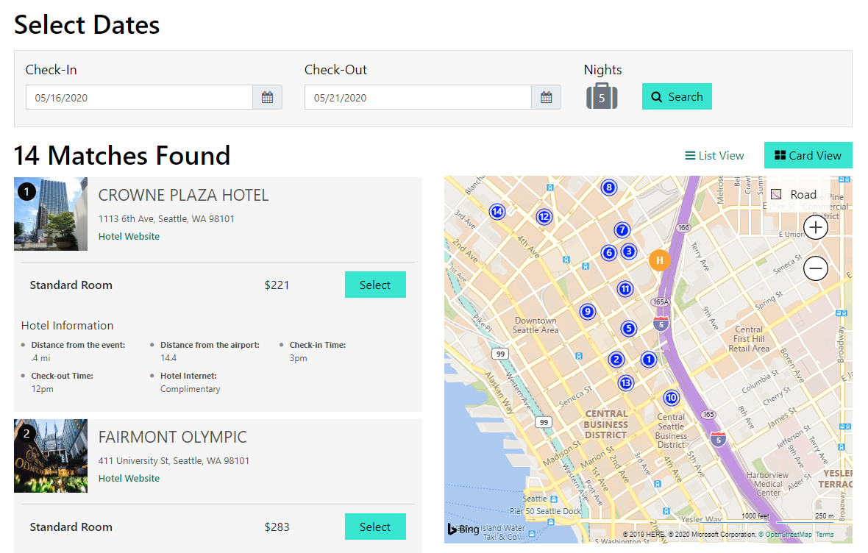Click map pin number 10
Viewport: 868px width, 553px height.
(x=672, y=397)
